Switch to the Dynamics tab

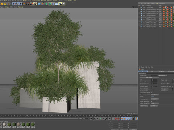tap(161, 71)
